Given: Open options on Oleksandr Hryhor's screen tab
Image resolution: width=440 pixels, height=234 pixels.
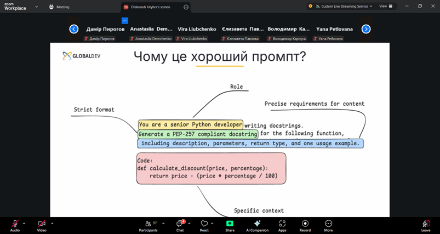Looking at the screenshot, I should [186, 7].
